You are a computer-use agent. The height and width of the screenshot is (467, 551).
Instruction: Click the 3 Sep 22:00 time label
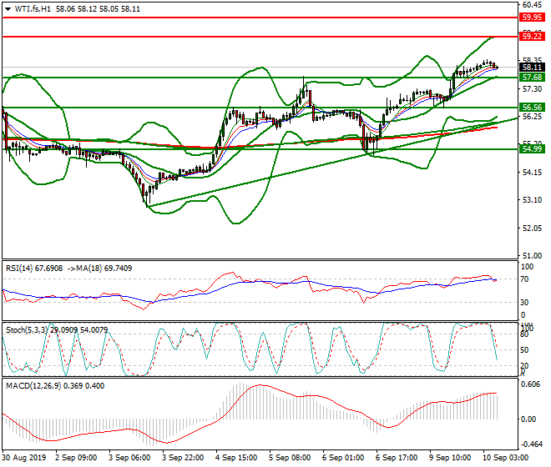[183, 458]
